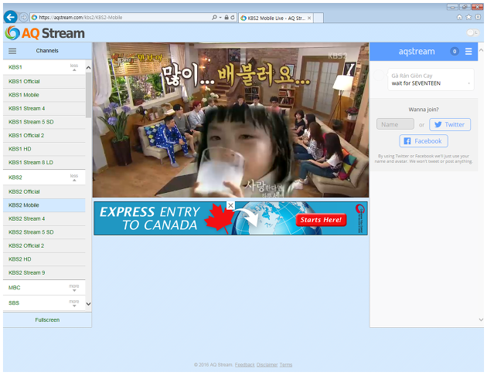The image size is (487, 375).
Task: Select the KBS2 Official channel
Action: 44,192
